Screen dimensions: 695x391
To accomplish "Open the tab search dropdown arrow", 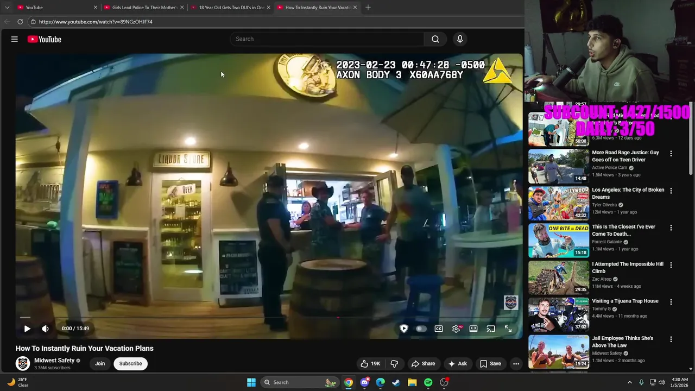I will coord(7,8).
